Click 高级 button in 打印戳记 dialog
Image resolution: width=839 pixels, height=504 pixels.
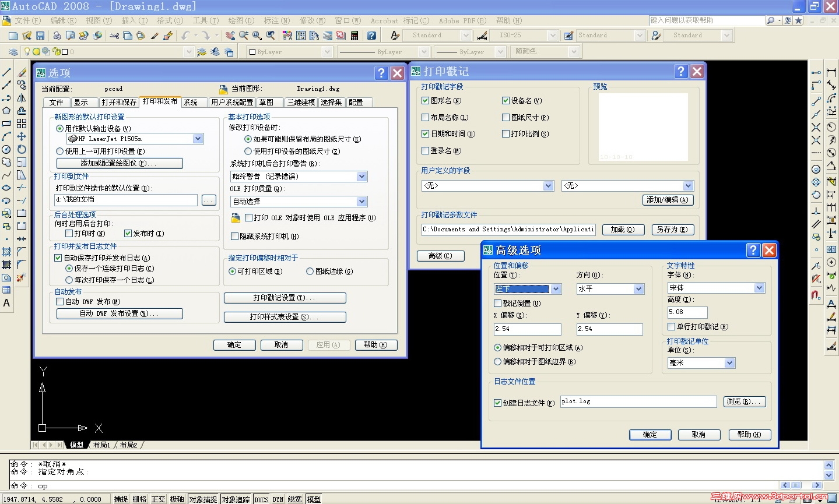click(441, 256)
